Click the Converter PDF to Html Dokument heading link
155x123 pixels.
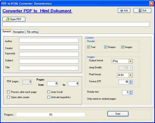point(37,11)
